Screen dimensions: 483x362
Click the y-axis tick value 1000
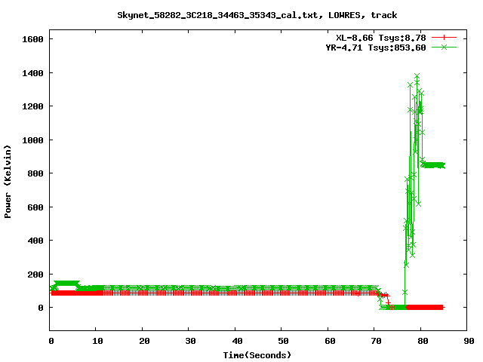[32, 140]
